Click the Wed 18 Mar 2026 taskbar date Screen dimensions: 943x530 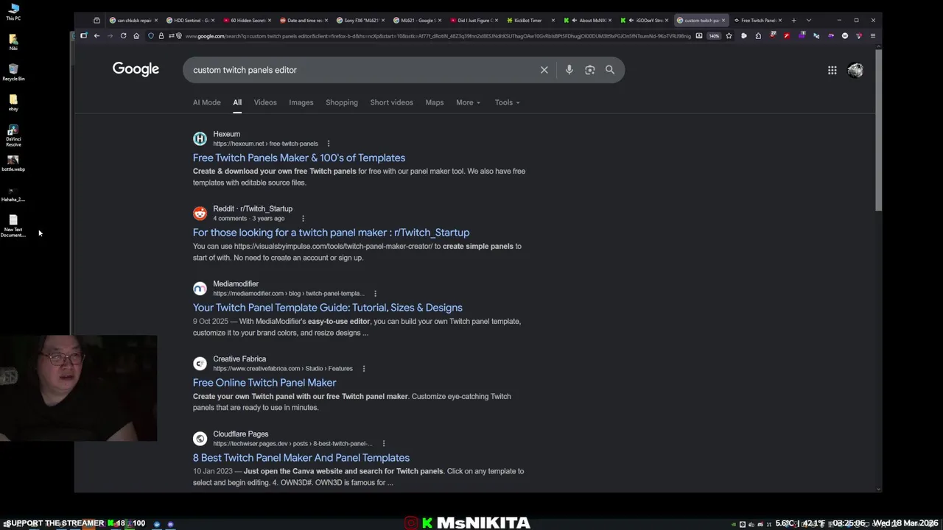905,523
